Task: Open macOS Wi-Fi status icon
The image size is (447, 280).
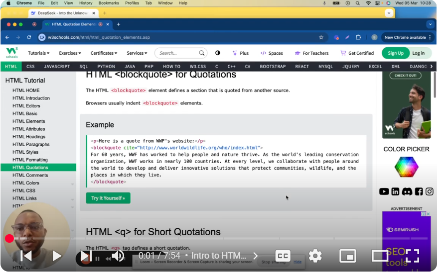Action: (x=368, y=3)
